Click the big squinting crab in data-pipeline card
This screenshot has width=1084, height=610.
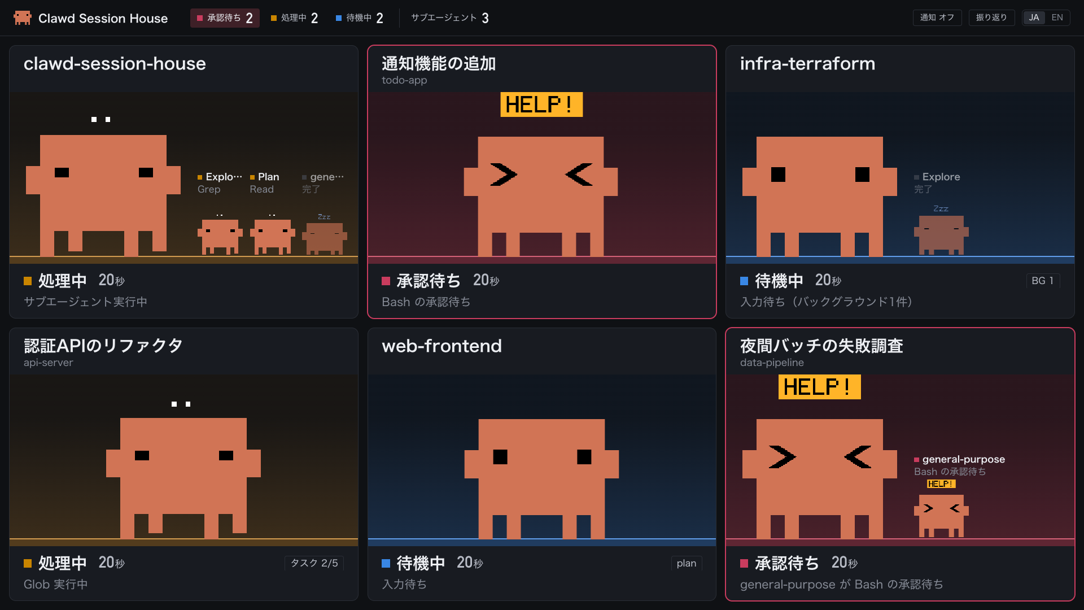pos(820,478)
